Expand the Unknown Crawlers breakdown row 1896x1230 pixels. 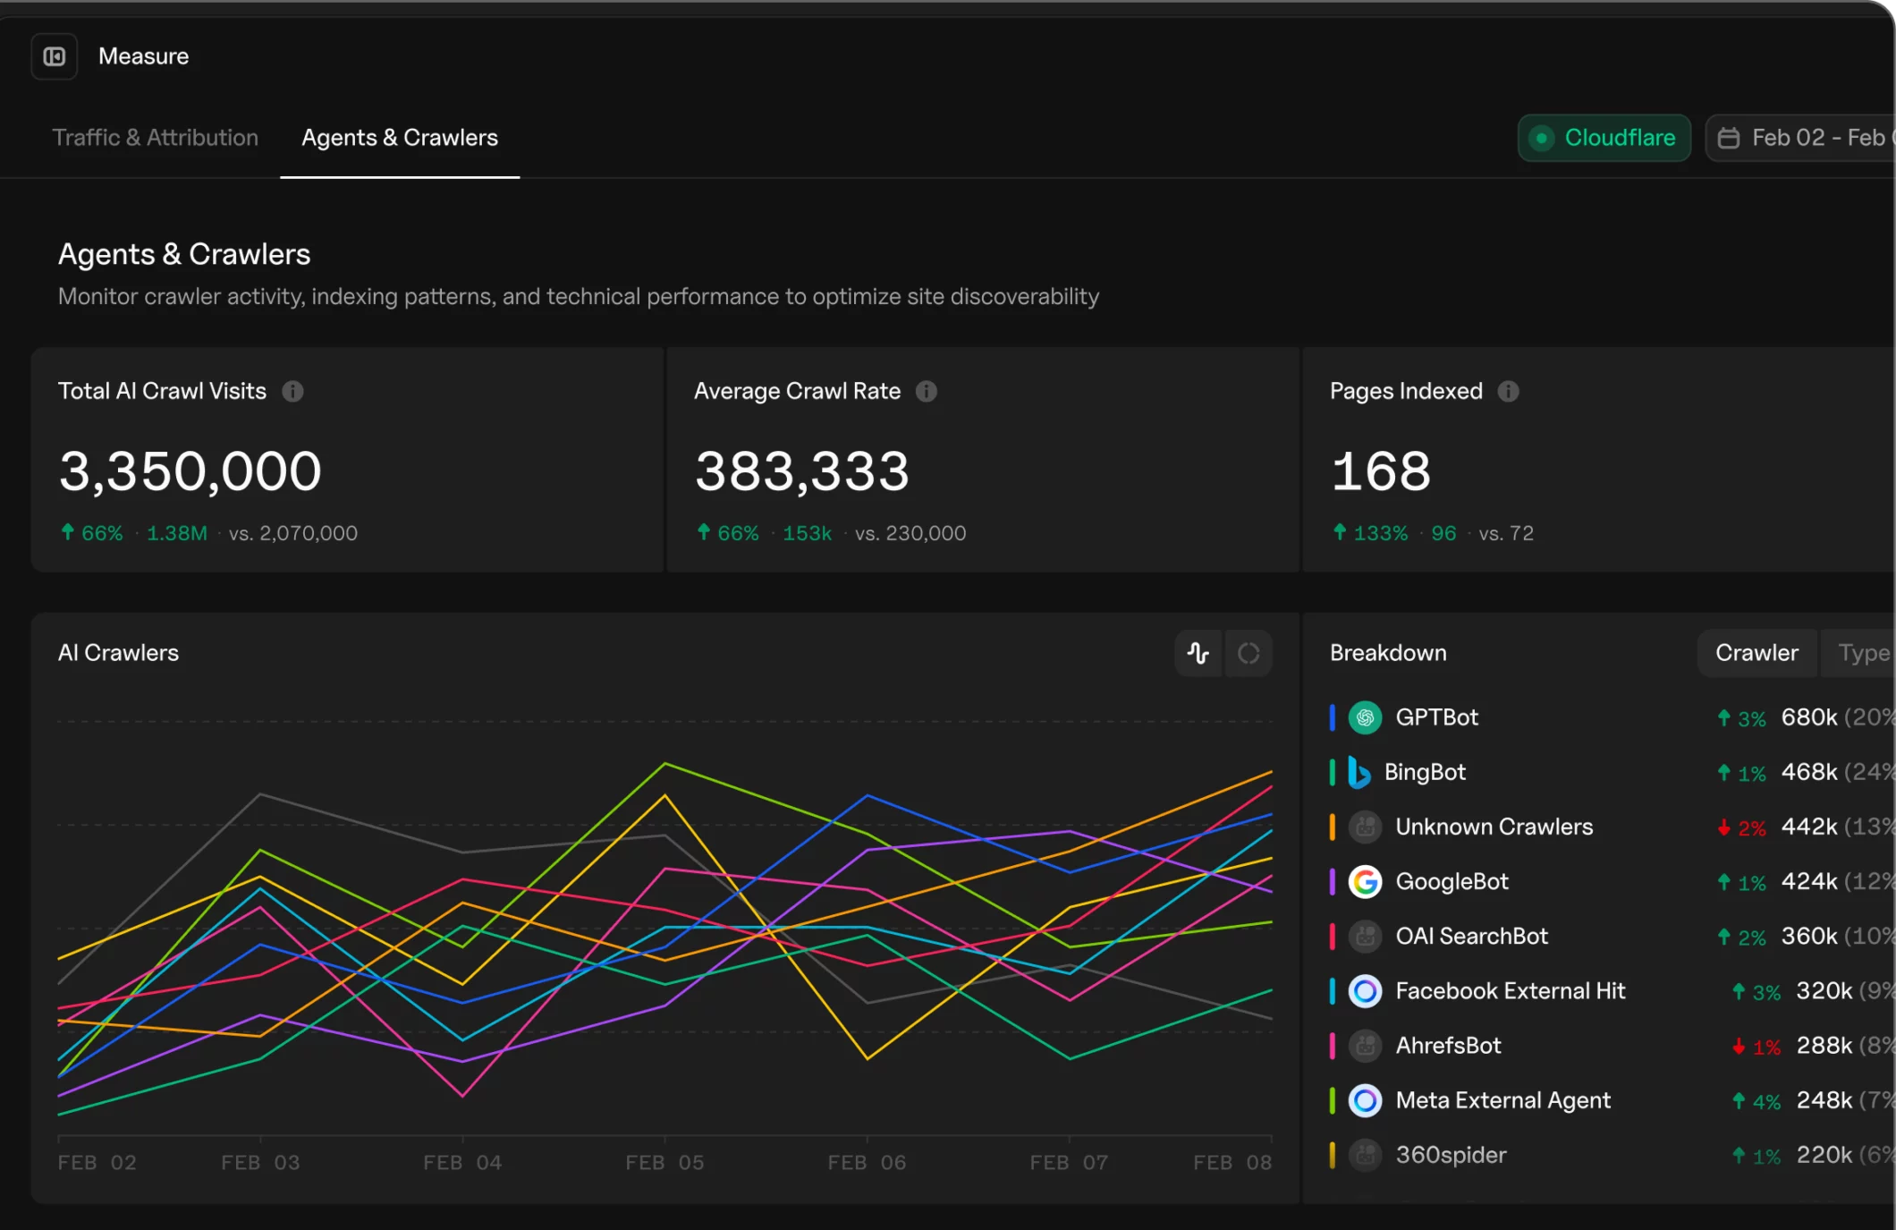[x=1494, y=827]
